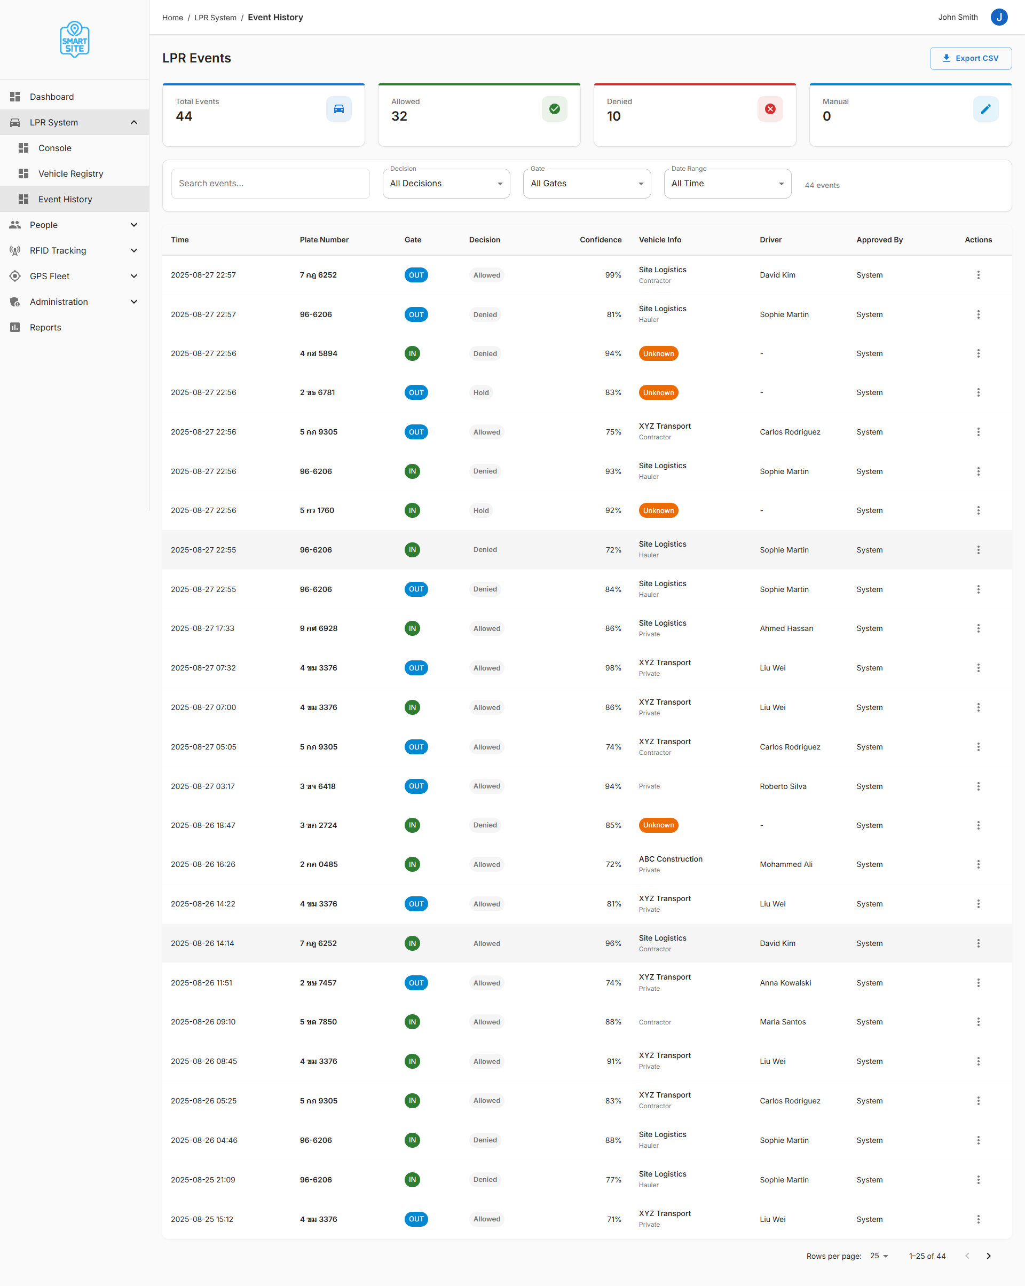The image size is (1025, 1286).
Task: Click the pencil icon in Manual card
Action: 985,109
